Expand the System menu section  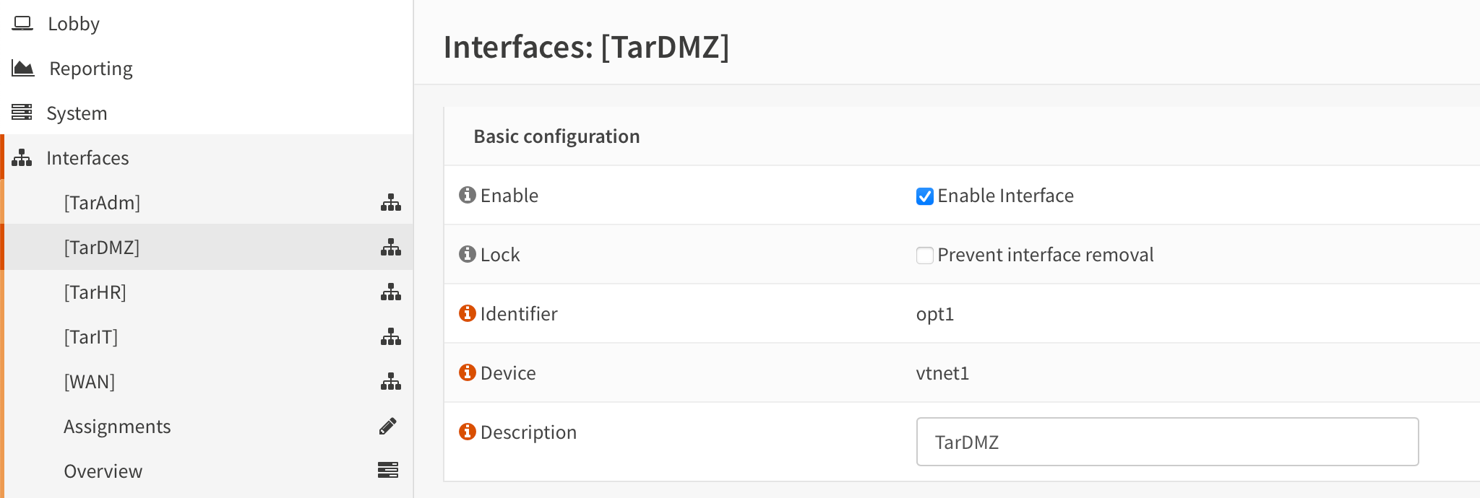[x=77, y=113]
